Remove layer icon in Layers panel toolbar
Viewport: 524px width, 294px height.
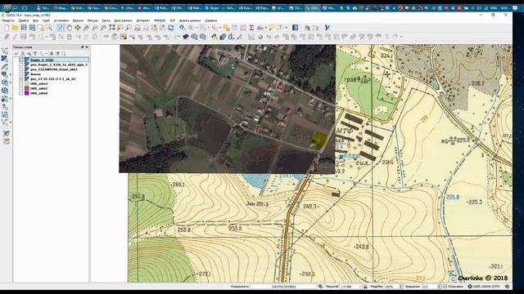64,53
